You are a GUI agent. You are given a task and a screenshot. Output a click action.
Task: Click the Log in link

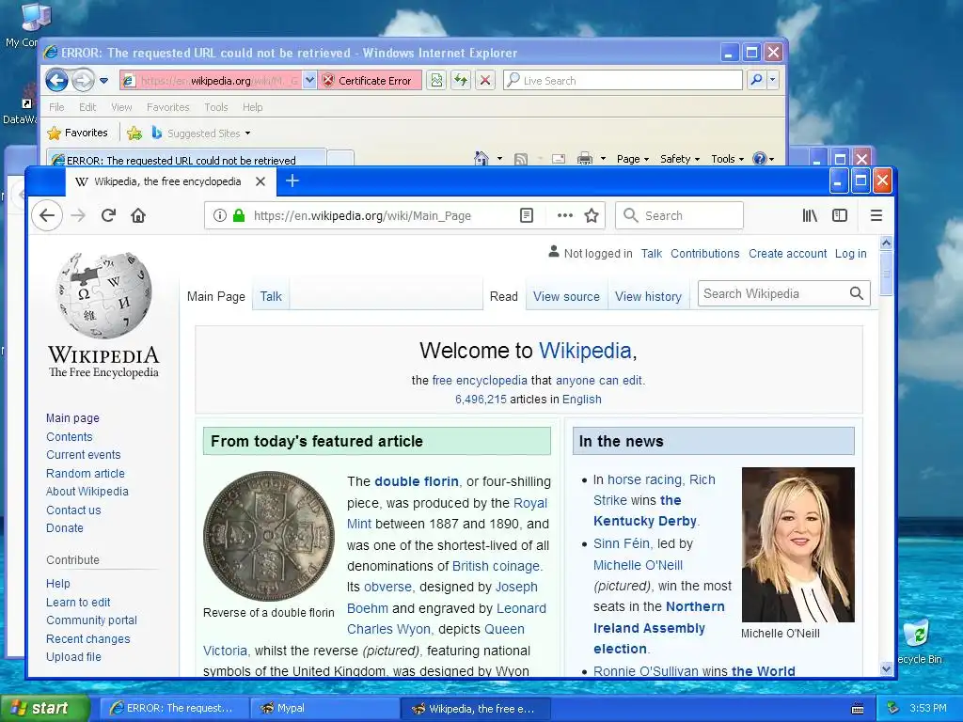(850, 254)
